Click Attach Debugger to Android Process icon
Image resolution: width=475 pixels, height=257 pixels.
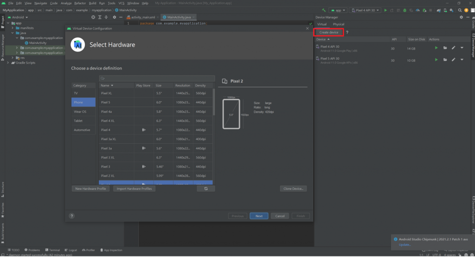(x=424, y=10)
